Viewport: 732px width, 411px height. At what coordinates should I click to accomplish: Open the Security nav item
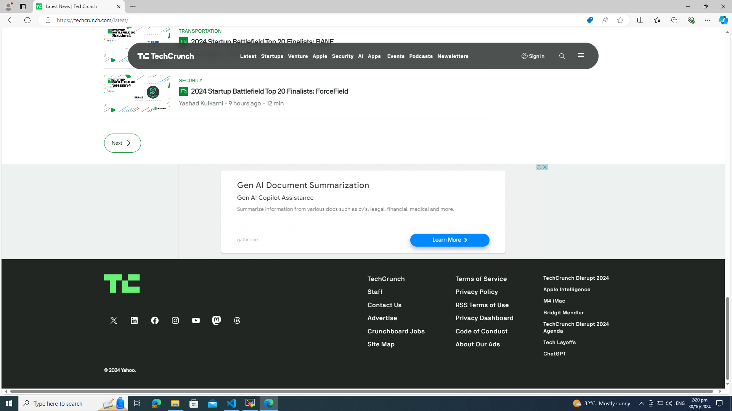pos(343,56)
